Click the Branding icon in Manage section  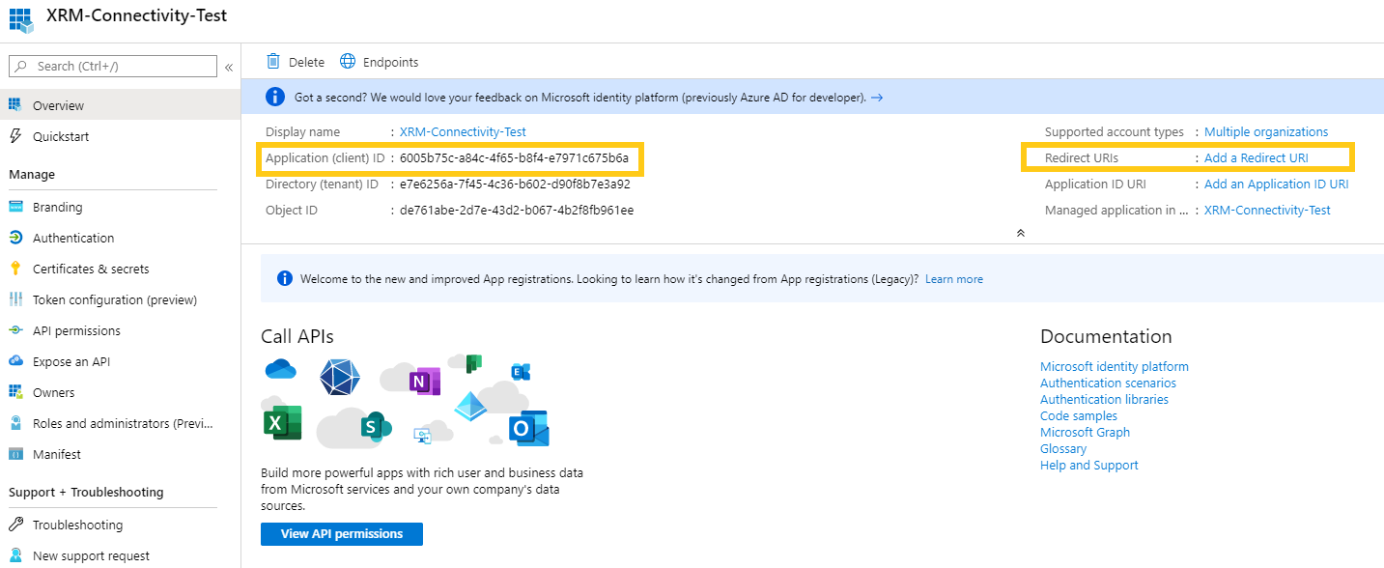click(15, 207)
